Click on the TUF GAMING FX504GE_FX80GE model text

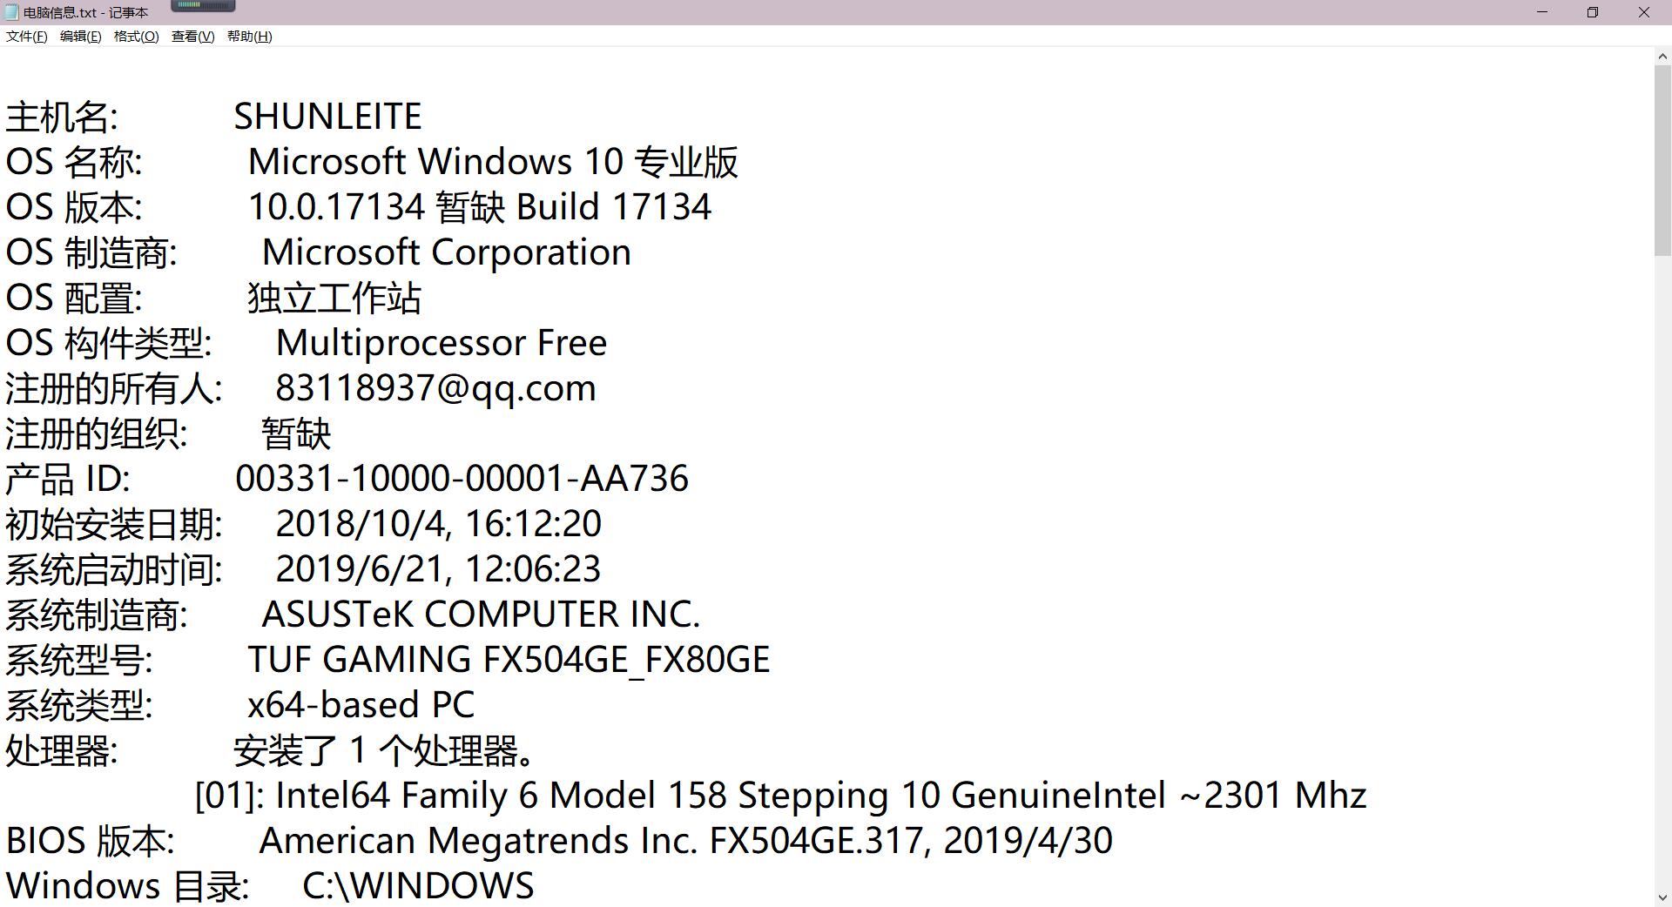coord(509,660)
